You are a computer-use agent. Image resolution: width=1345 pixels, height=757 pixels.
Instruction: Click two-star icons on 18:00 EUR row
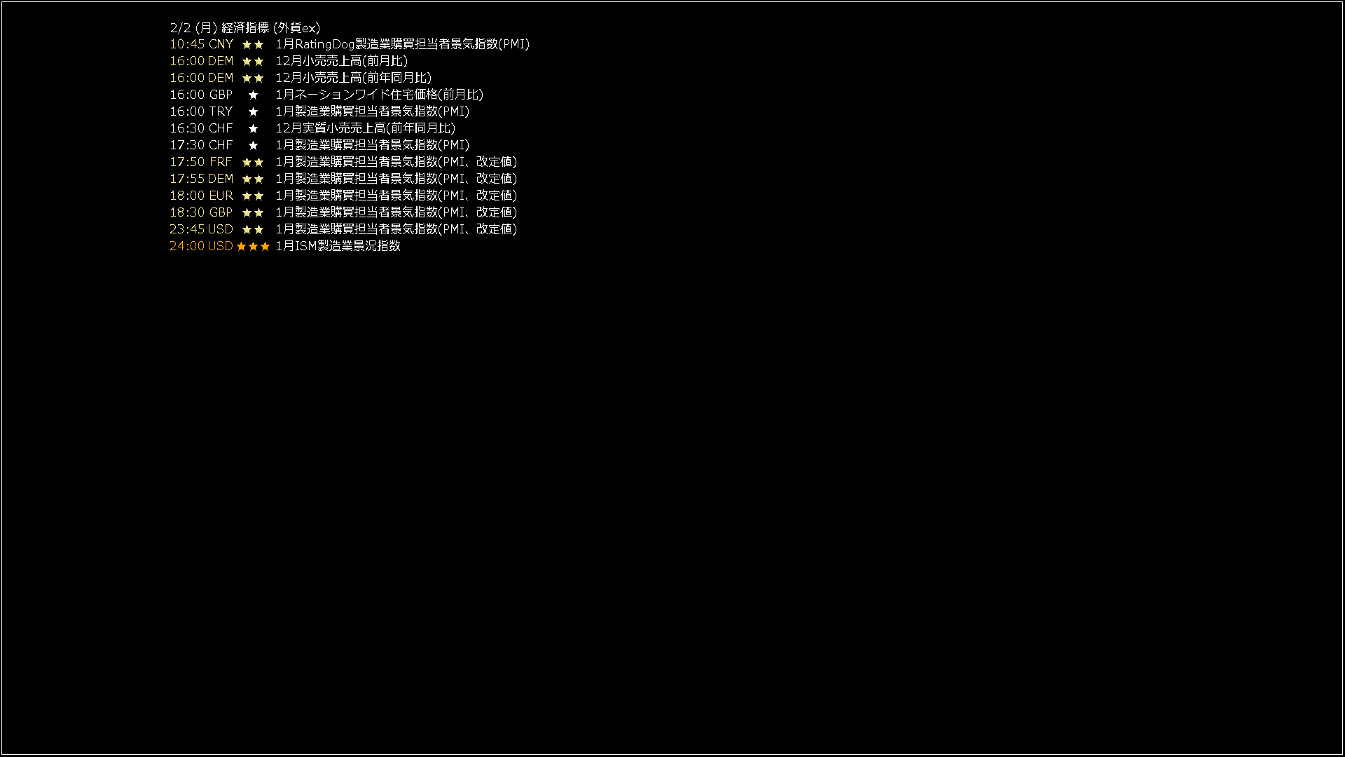pos(253,196)
